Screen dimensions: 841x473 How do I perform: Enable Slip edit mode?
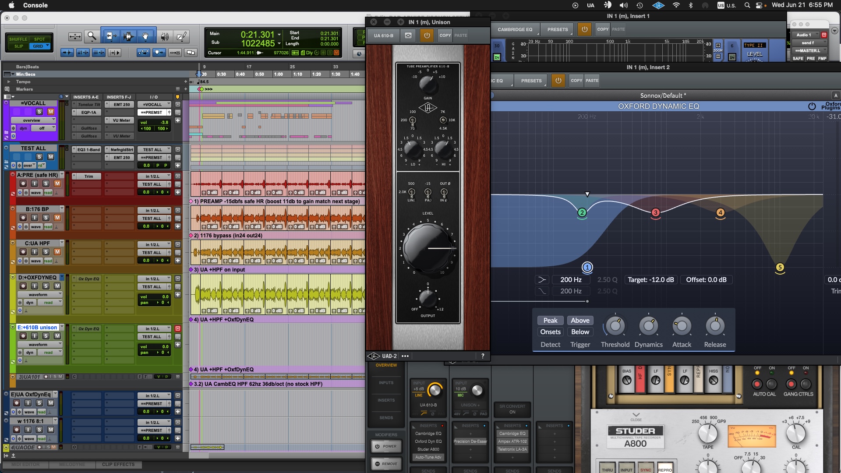[x=19, y=46]
